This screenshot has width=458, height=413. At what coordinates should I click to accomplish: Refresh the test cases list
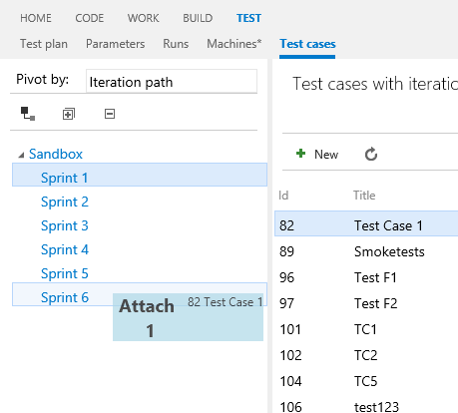(371, 154)
